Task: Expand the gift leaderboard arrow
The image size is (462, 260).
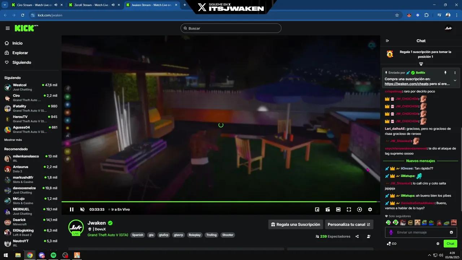Action: click(421, 64)
